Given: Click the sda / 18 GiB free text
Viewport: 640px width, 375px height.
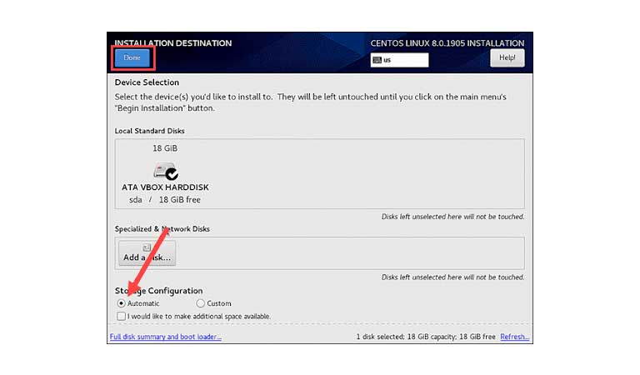Looking at the screenshot, I should [x=165, y=200].
